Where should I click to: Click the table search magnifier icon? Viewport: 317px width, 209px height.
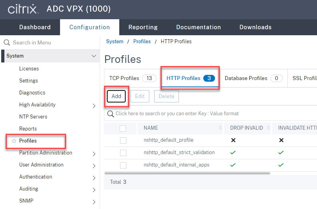click(111, 114)
